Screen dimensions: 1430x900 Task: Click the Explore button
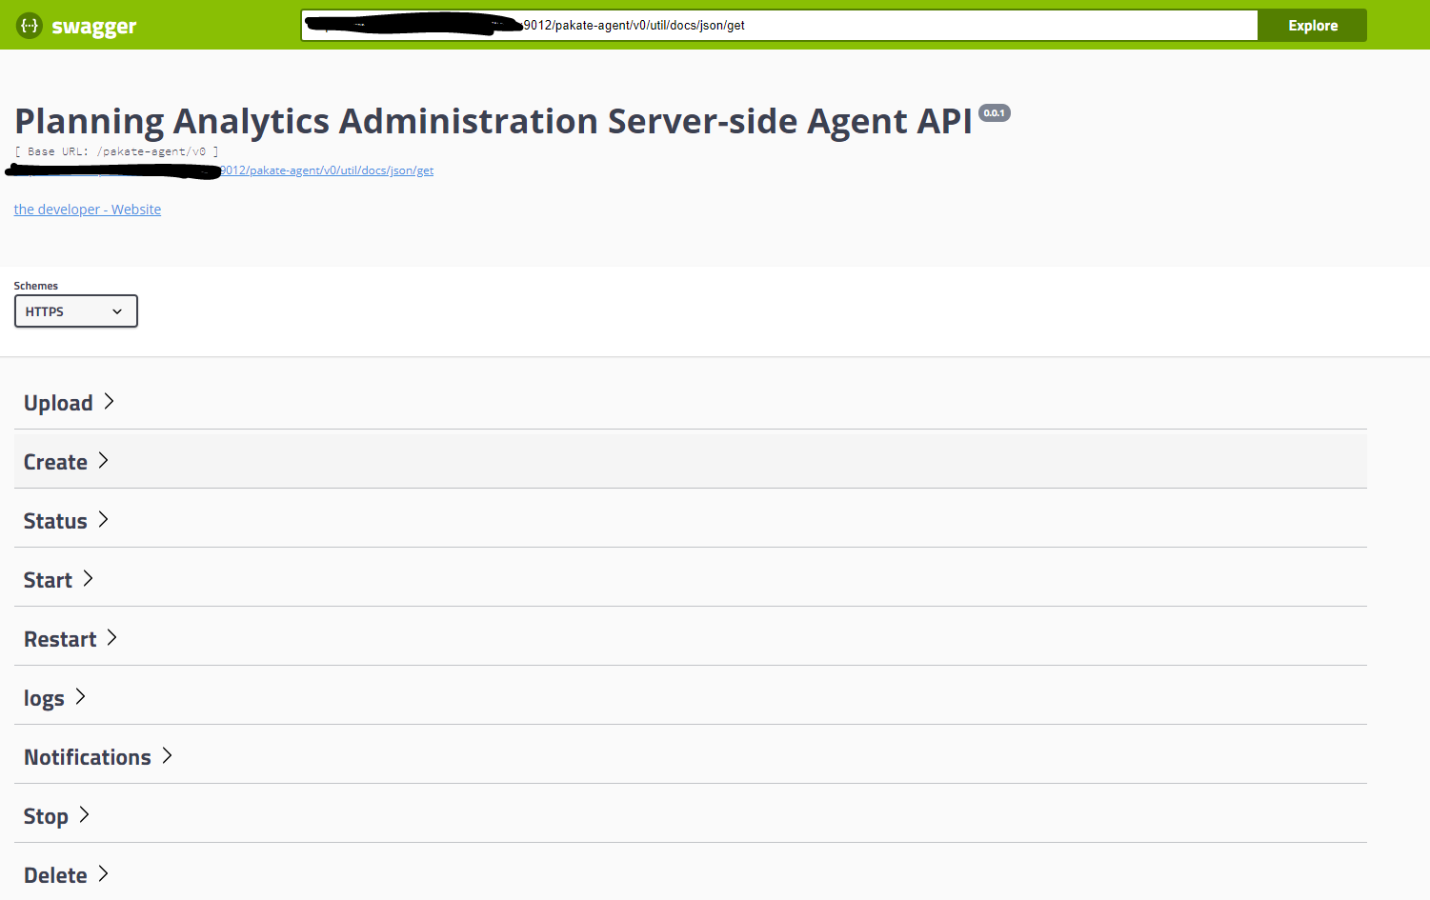coord(1312,26)
